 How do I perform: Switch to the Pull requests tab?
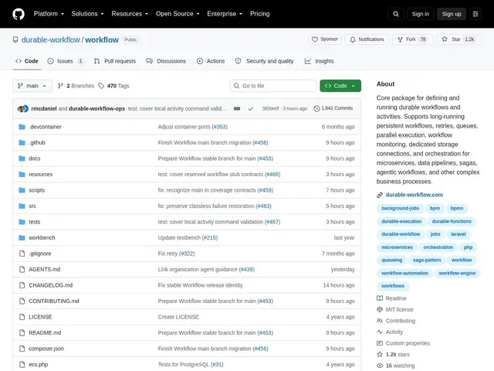point(115,61)
